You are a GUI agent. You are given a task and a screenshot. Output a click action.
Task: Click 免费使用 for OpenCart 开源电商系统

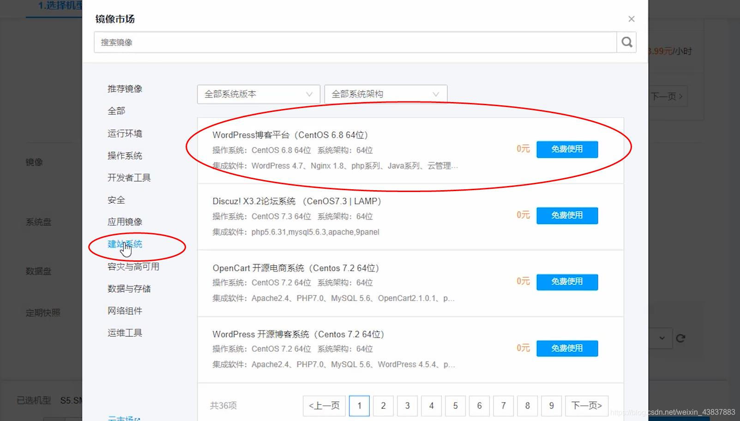pos(567,282)
